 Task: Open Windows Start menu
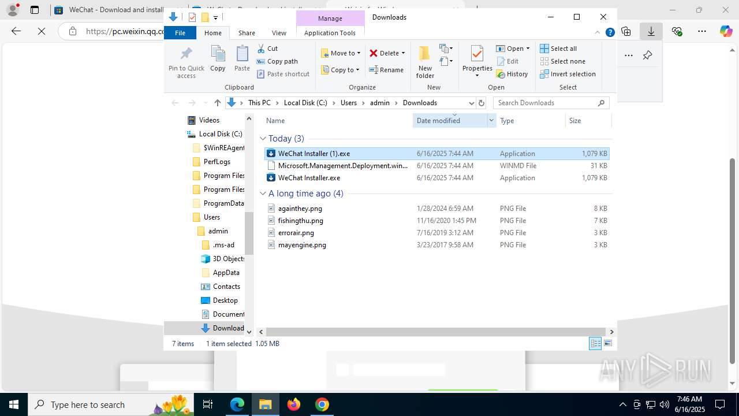[14, 404]
